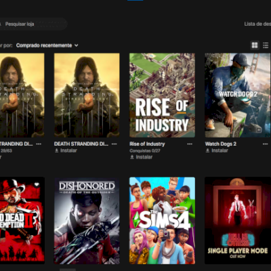271x271 pixels.
Task: Open three-dot menu of Death Stranding with Instalar
Action: tap(114, 144)
